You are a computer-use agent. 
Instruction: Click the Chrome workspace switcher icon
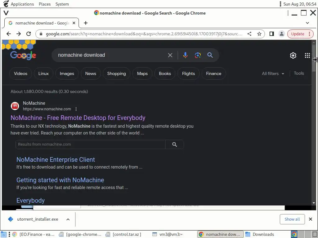294,234
